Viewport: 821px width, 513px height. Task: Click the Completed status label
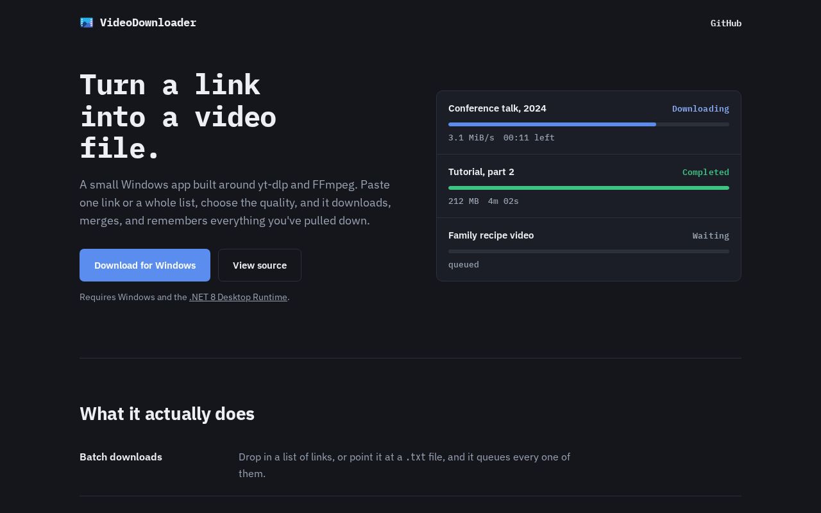coord(706,172)
